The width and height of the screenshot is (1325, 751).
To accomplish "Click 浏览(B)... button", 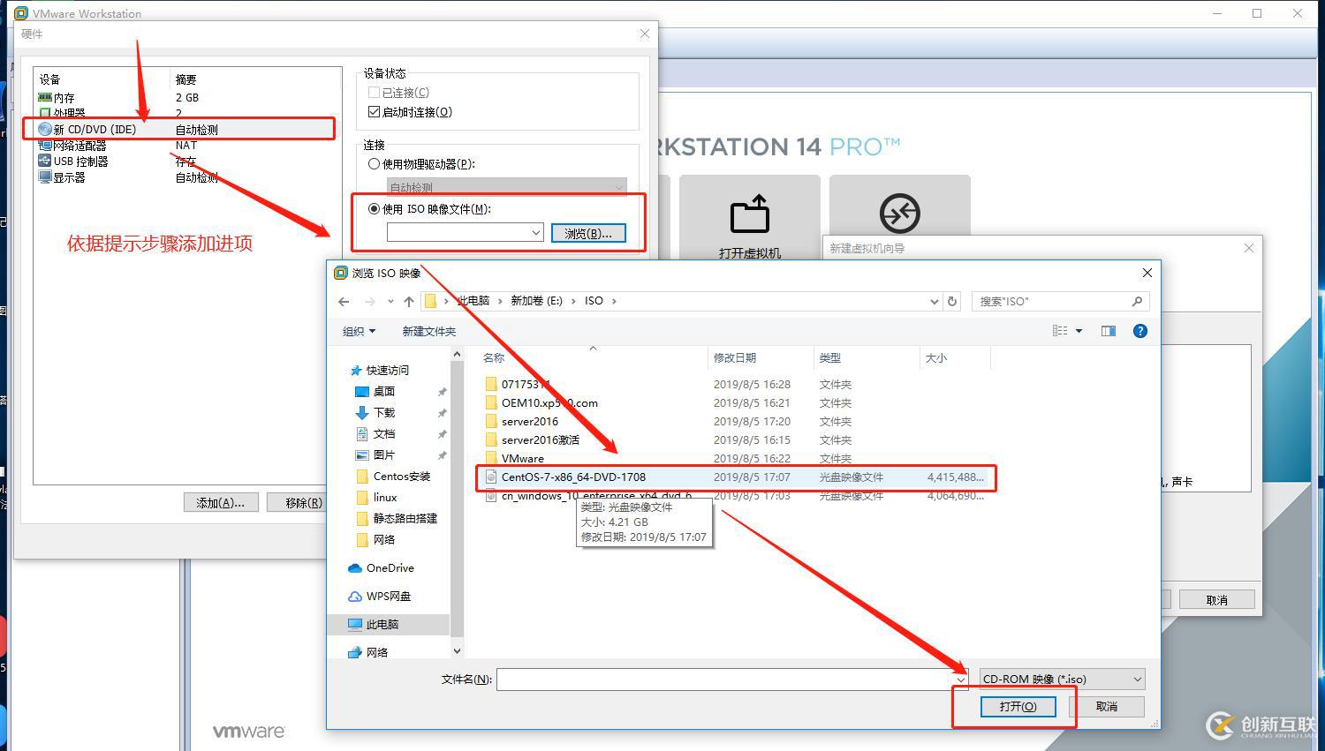I will (588, 233).
